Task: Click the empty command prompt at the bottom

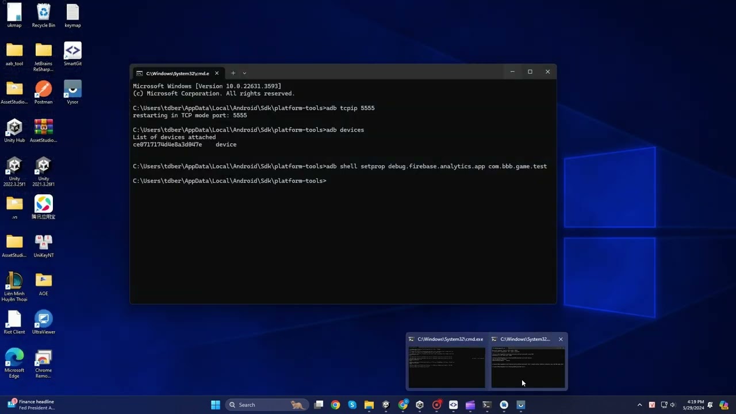Action: click(229, 181)
